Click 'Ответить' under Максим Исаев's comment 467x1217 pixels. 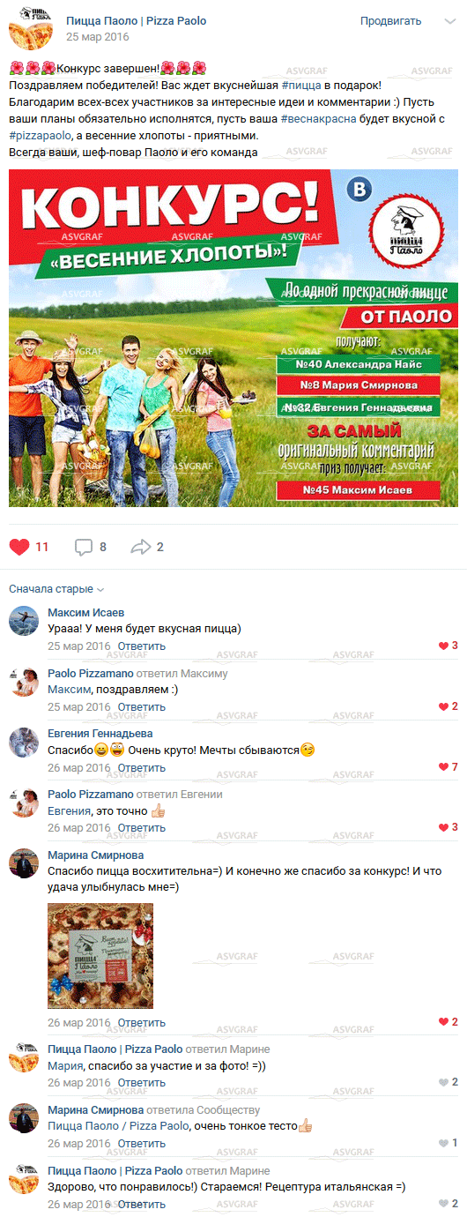click(141, 646)
